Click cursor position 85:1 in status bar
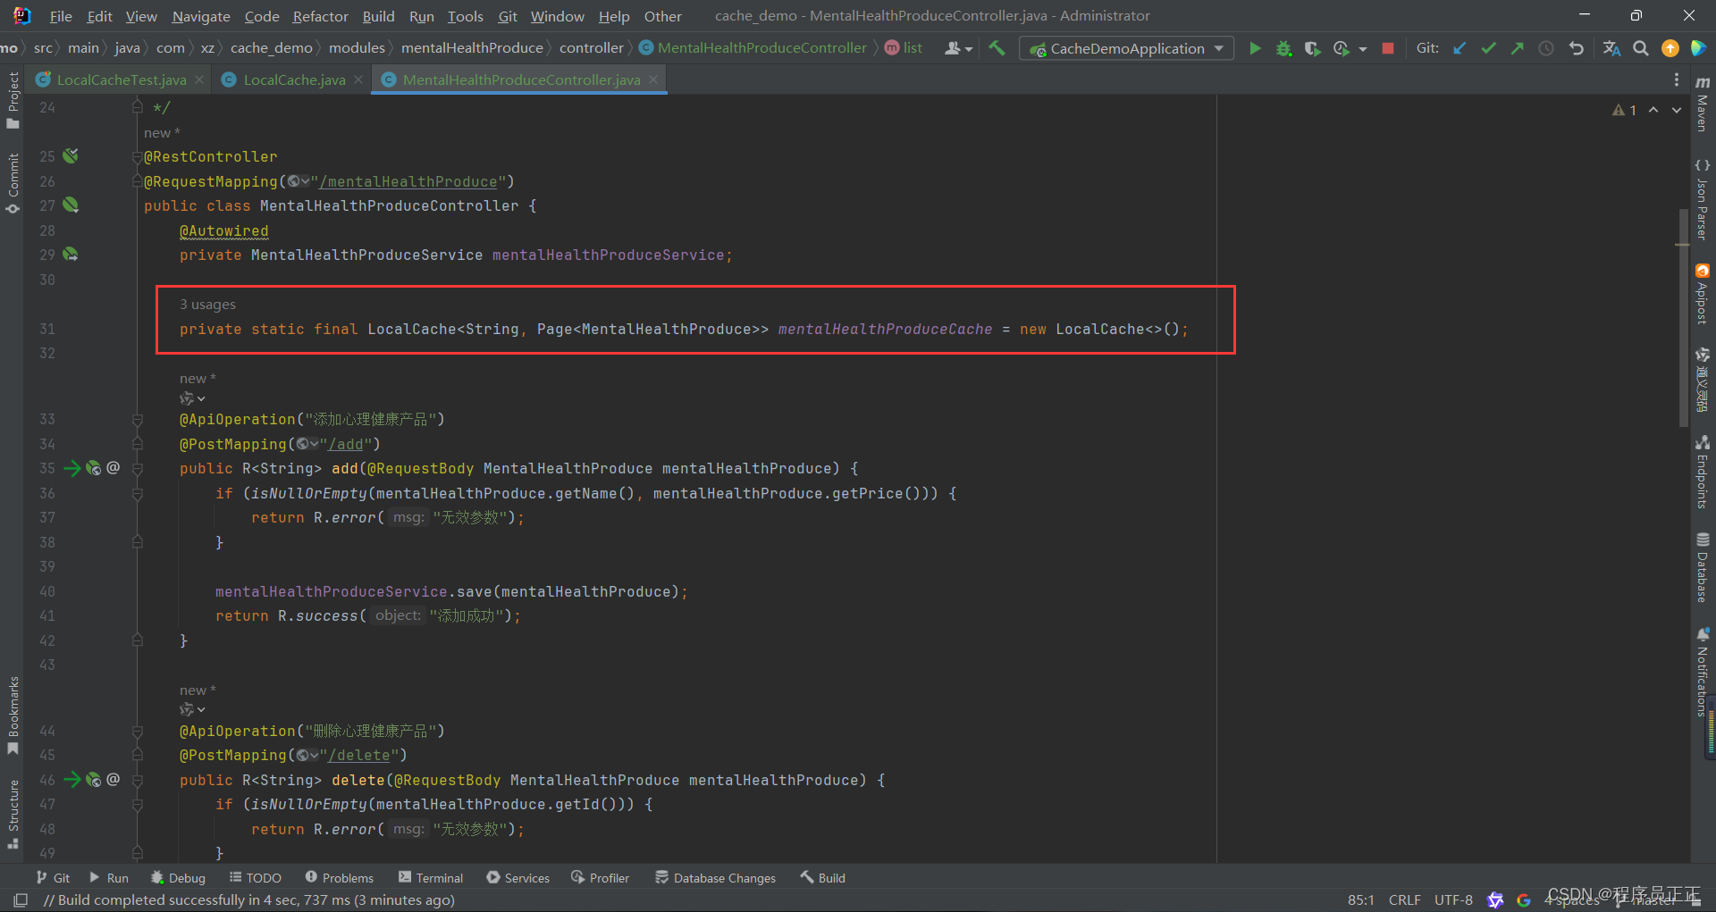 click(1360, 899)
